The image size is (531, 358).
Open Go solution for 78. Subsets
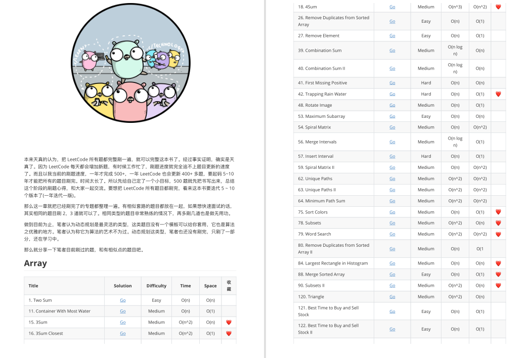[x=392, y=223]
